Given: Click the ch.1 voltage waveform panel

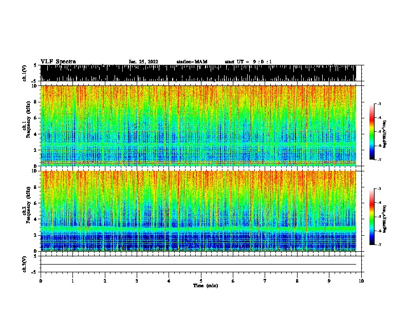Looking at the screenshot, I should click(x=198, y=73).
